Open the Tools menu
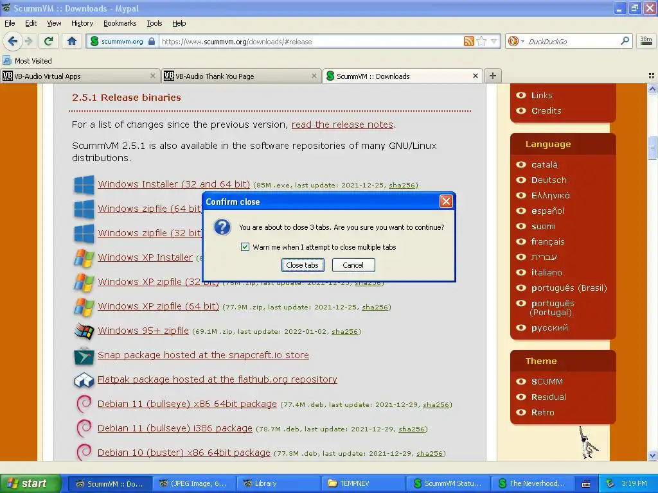The height and width of the screenshot is (493, 658). tap(154, 23)
